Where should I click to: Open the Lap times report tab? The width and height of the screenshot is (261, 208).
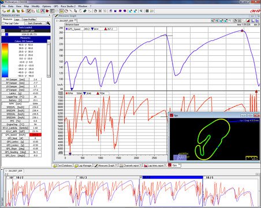[x=155, y=165]
